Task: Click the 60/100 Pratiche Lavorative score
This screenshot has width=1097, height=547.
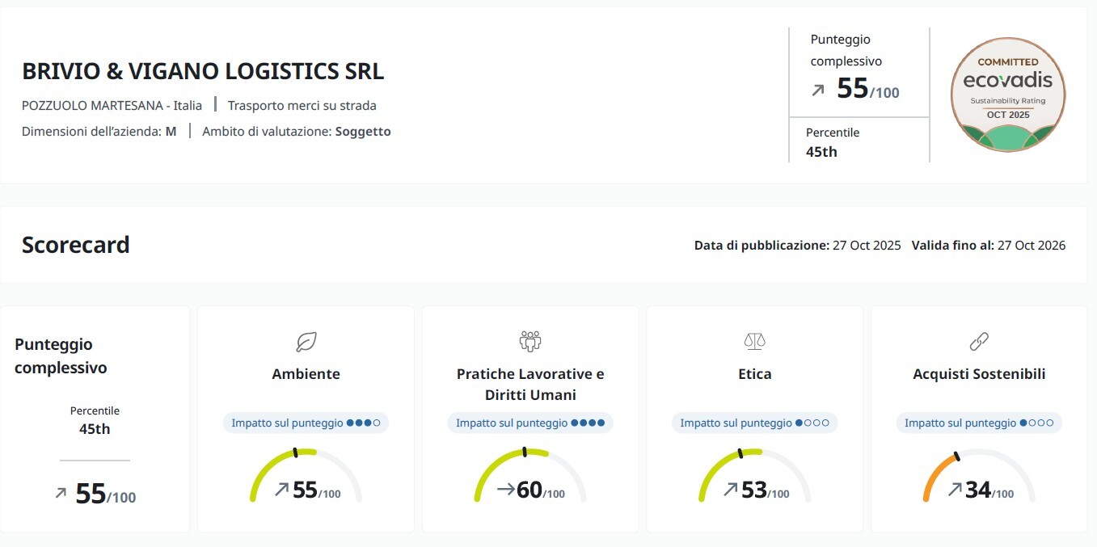Action: [541, 490]
